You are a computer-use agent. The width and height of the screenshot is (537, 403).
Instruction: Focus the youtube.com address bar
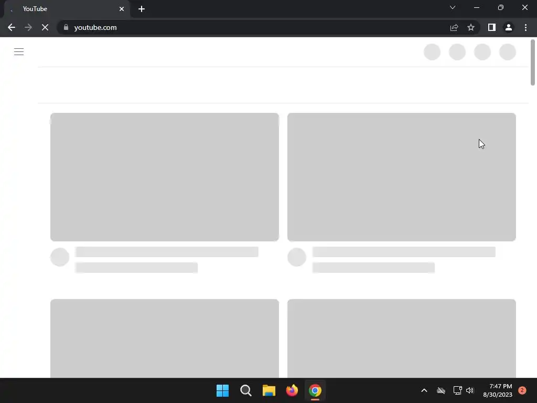pos(253,27)
